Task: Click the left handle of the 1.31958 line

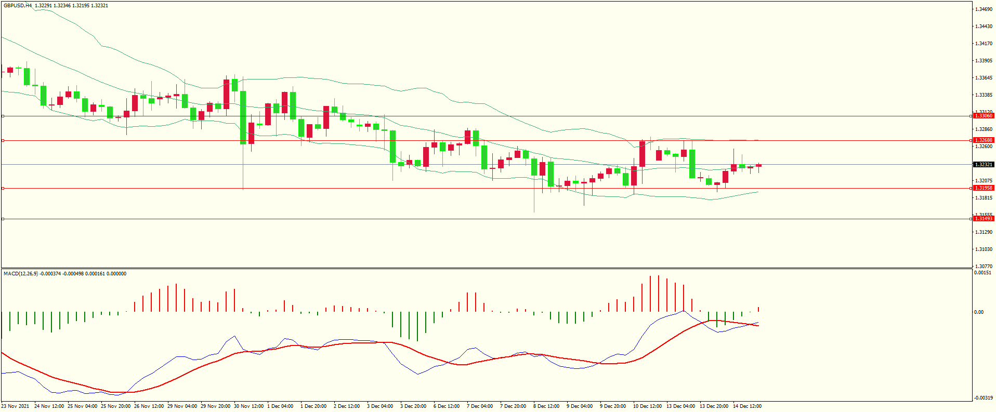Action: (x=3, y=189)
